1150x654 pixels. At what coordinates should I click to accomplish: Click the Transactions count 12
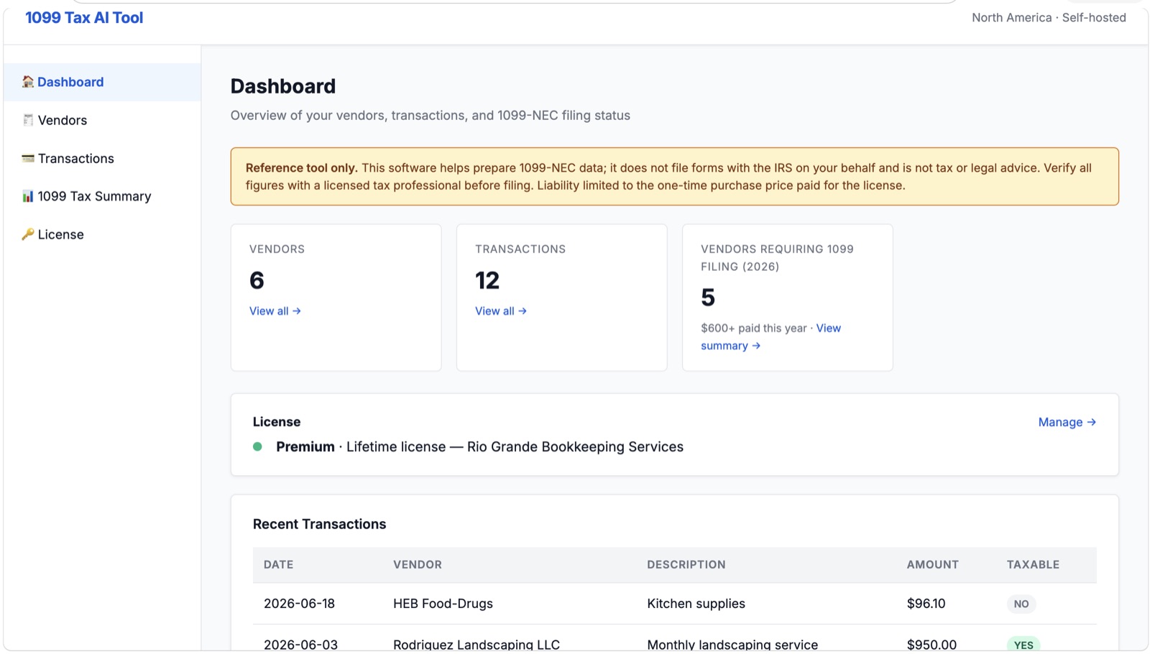(x=487, y=280)
